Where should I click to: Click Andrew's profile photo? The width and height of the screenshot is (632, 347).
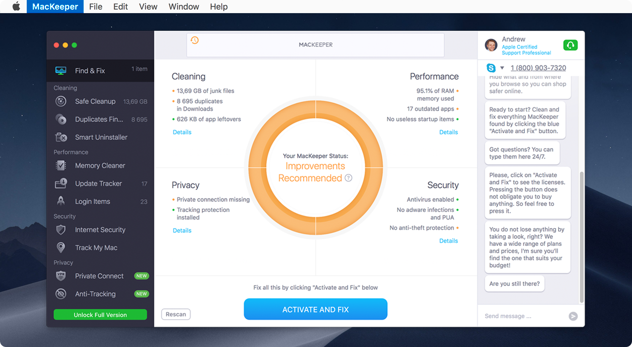491,45
